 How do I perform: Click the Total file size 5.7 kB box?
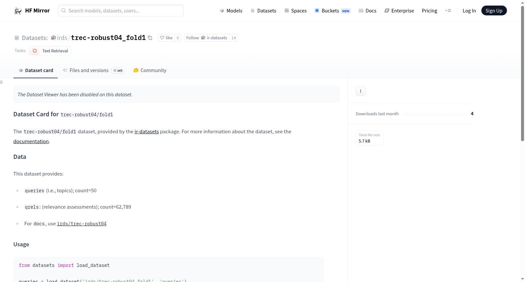[369, 138]
